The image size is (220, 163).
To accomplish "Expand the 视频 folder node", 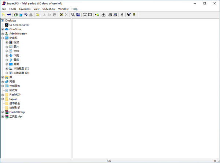I will pos(7,42).
